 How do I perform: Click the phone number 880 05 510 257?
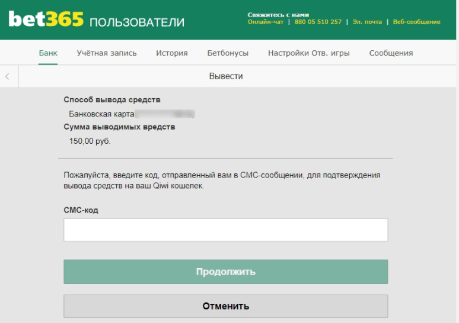point(318,22)
